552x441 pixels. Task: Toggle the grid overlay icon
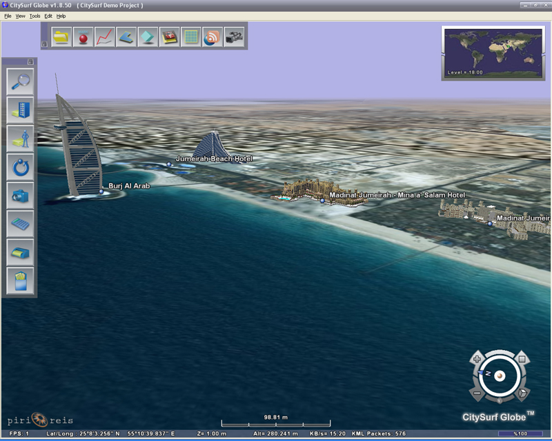[191, 37]
